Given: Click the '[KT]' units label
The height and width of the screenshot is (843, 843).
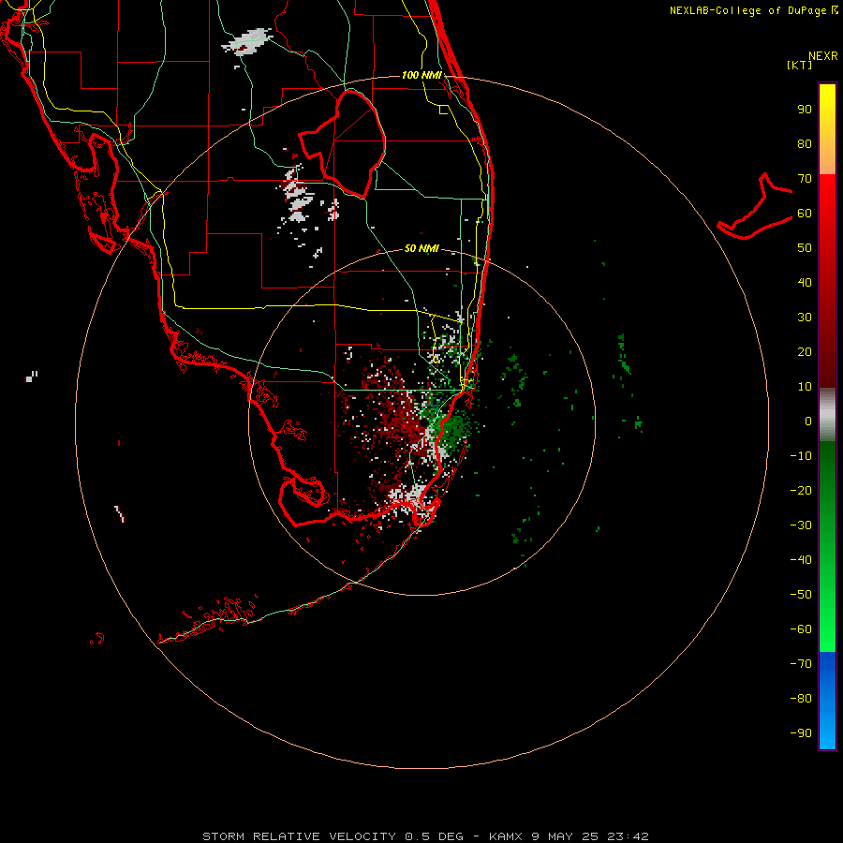Looking at the screenshot, I should pyautogui.click(x=800, y=65).
